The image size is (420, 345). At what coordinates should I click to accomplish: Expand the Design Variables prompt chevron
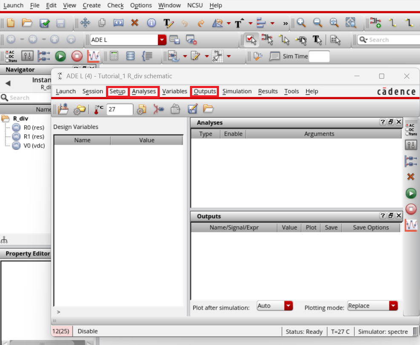pos(58,312)
